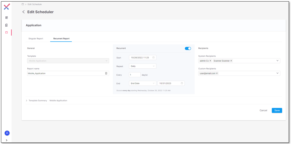The image size is (291, 144).
Task: Open the Repeat Daily dropdown
Action: pos(142,66)
